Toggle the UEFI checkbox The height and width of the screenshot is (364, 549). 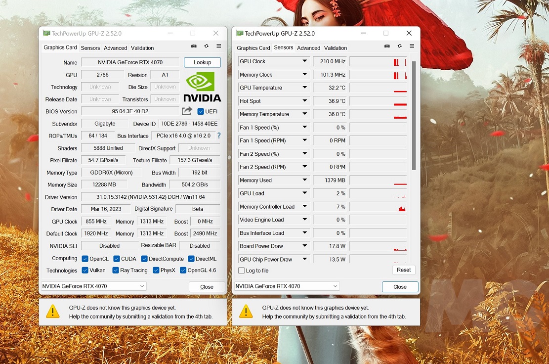(x=201, y=111)
